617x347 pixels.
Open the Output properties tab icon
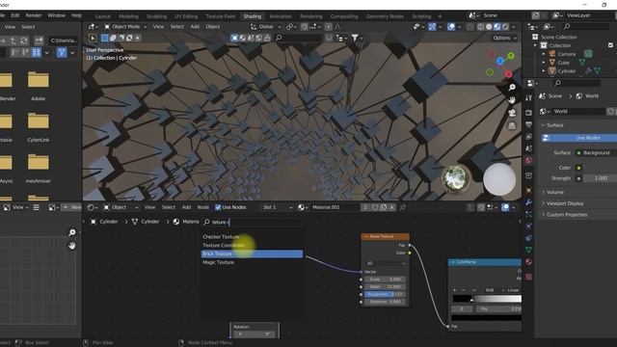pos(529,124)
